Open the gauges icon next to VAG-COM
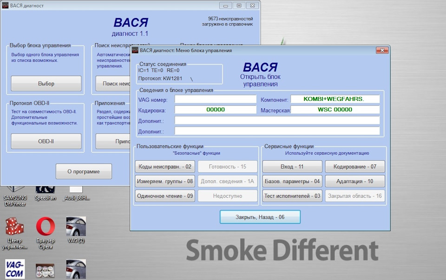Viewport: 446px width, 280px height. tap(45, 270)
